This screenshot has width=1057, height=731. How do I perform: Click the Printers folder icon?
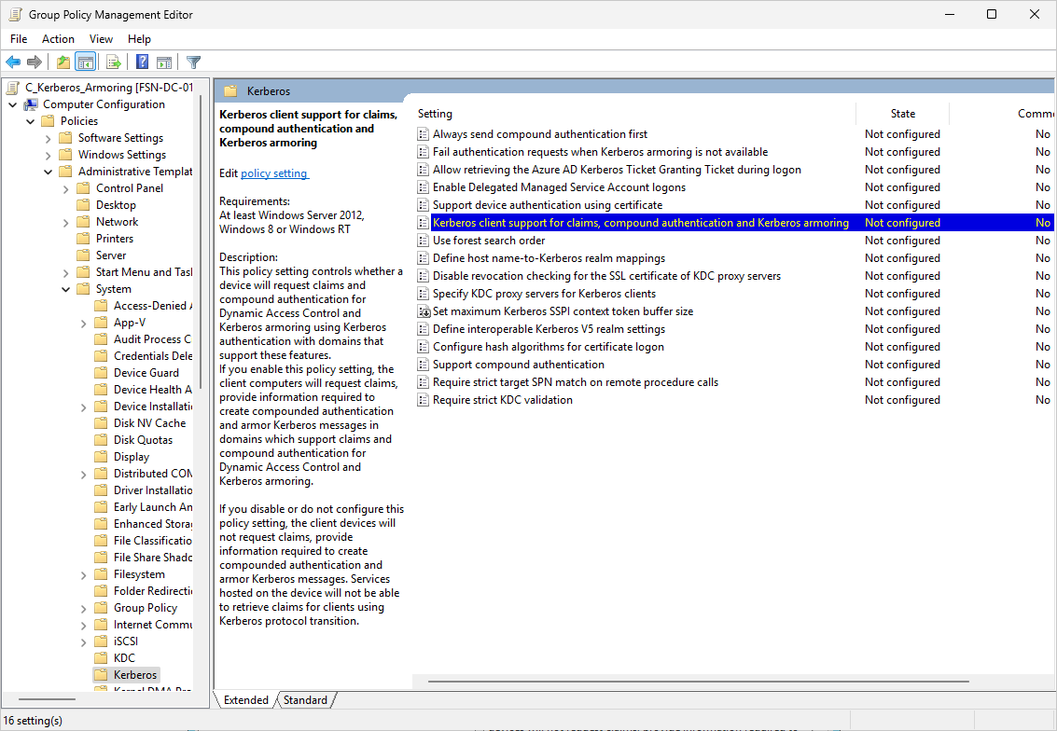point(83,239)
